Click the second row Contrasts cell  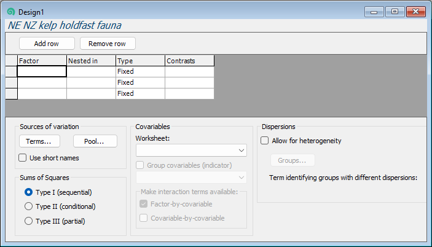(x=189, y=82)
